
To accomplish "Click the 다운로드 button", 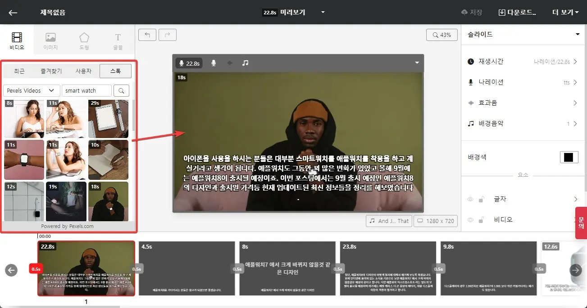I will [x=517, y=13].
